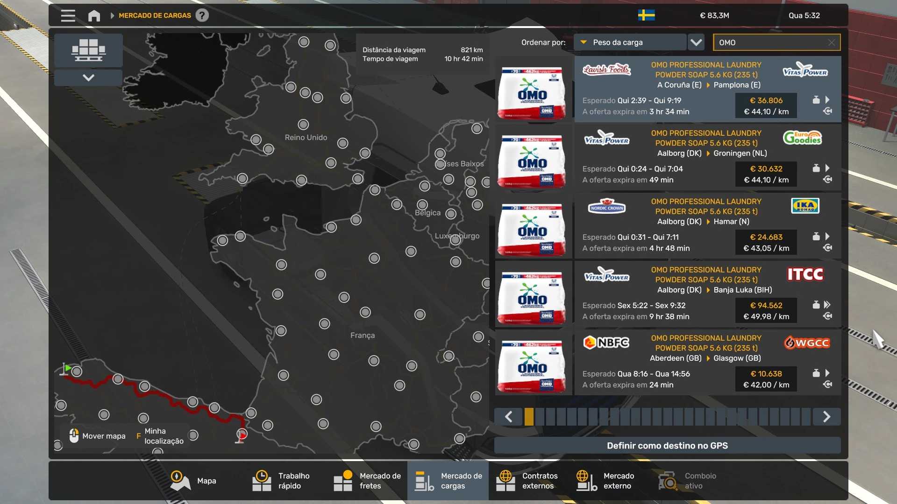Click the price € 94.562 box
The height and width of the screenshot is (504, 897).
click(766, 311)
